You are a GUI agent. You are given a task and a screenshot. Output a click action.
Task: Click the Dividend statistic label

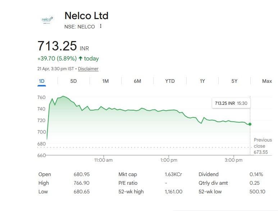tap(209, 174)
